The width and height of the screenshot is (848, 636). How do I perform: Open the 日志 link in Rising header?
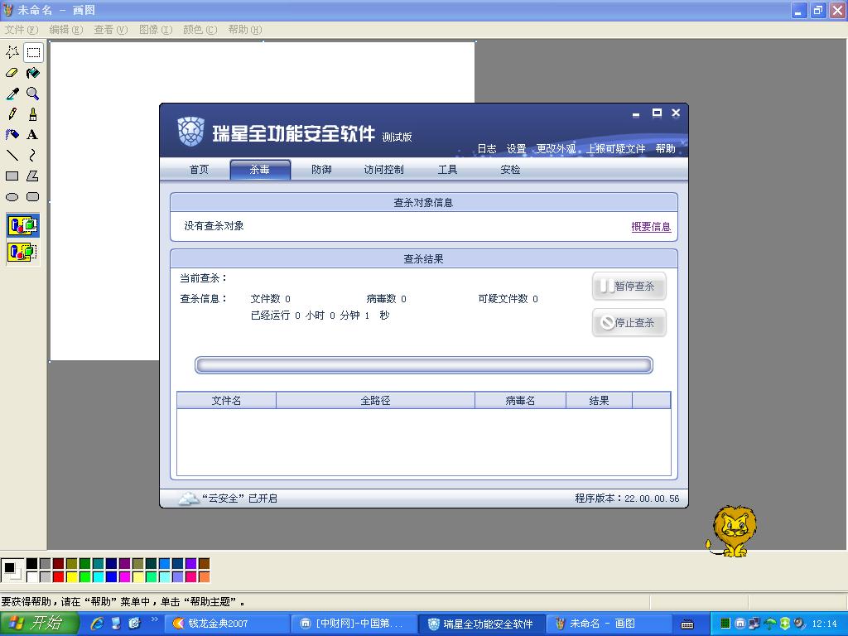tap(487, 149)
